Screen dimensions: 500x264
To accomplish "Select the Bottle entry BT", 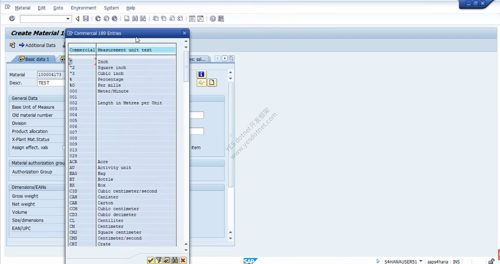I will 122,179.
